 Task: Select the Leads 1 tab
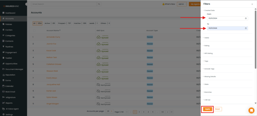tap(93, 23)
